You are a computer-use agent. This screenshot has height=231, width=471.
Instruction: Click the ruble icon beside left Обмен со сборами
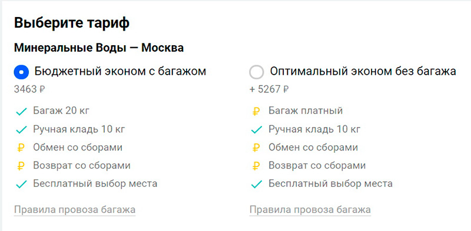point(21,148)
